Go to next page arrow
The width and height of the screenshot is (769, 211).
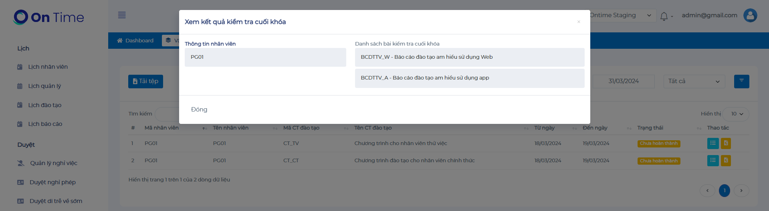[x=741, y=191]
